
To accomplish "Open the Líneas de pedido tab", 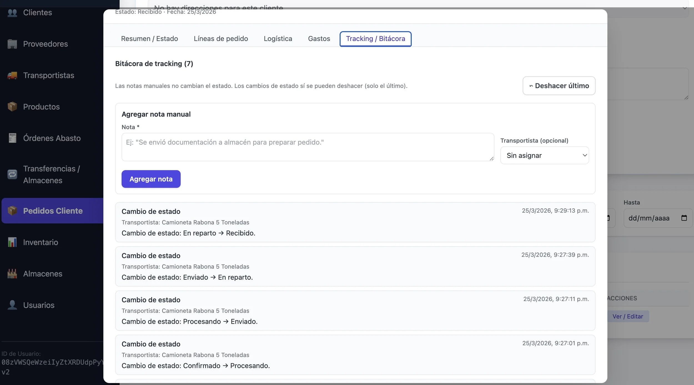I will 221,39.
